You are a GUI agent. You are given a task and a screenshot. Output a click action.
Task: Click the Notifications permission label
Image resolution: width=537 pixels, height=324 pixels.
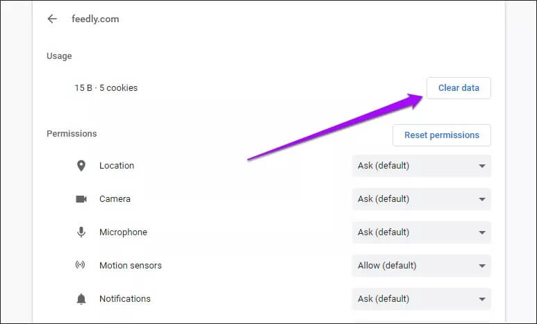point(125,299)
